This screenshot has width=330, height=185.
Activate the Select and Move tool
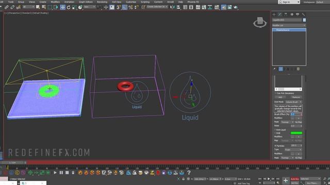(62, 7)
